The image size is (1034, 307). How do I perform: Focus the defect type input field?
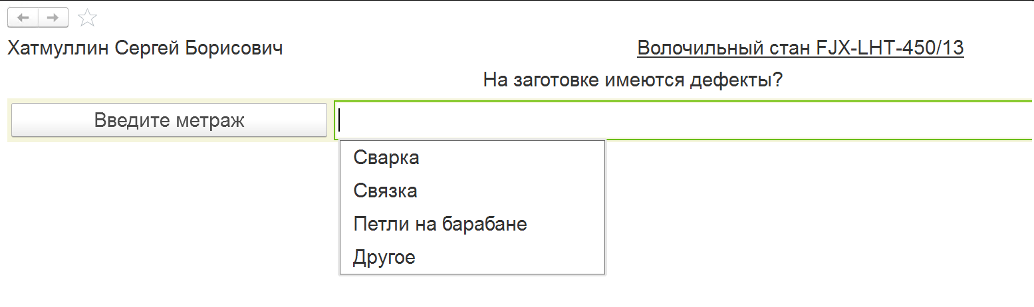click(684, 120)
